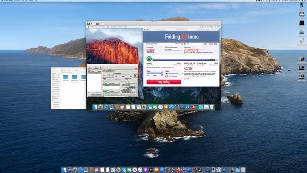The height and width of the screenshot is (173, 307).
Task: Open Music in the main bottom Dock
Action: pyautogui.click(x=140, y=170)
